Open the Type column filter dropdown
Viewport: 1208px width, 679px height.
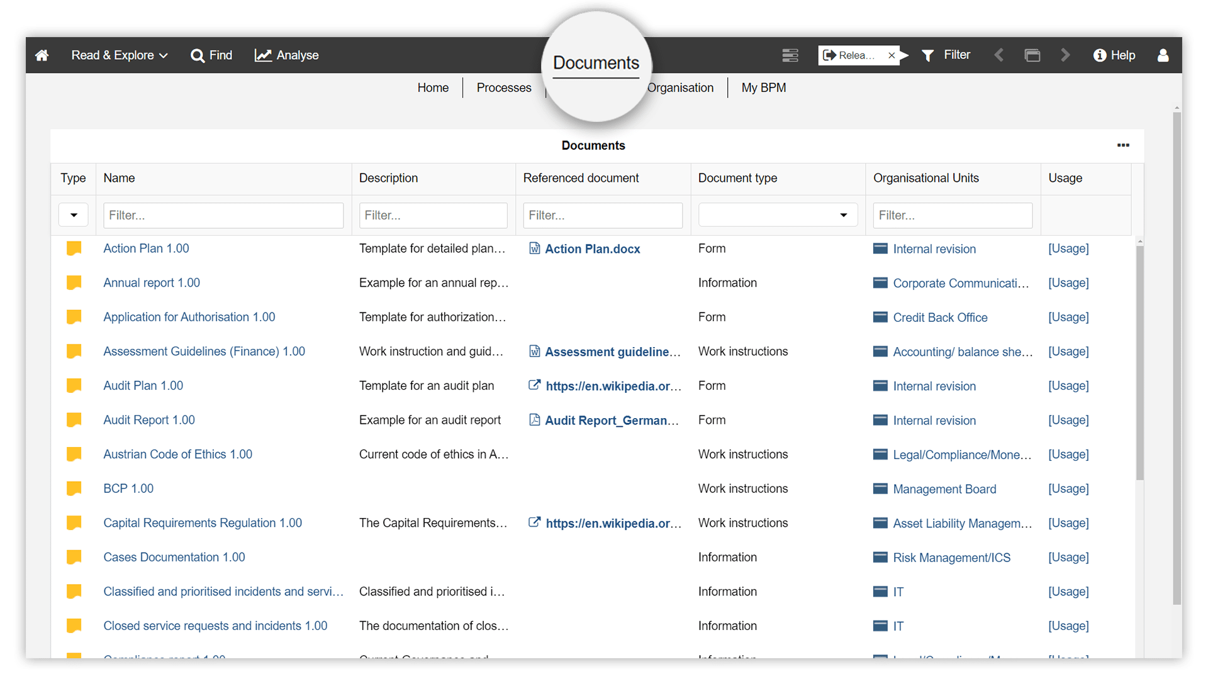click(x=74, y=215)
